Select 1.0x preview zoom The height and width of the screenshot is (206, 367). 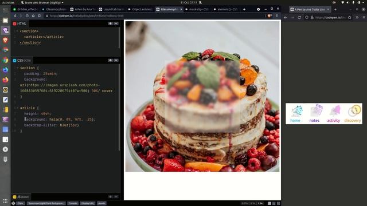tap(260, 204)
